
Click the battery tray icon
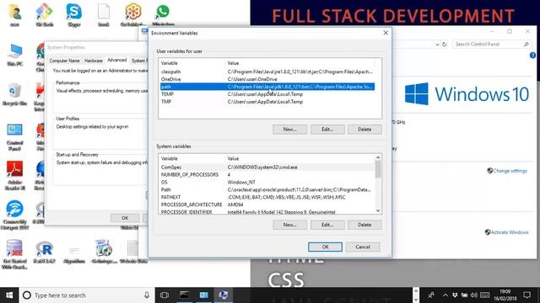pyautogui.click(x=465, y=295)
